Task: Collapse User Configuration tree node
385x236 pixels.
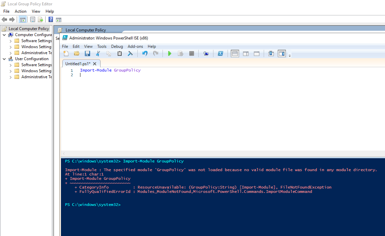Action: (4, 59)
